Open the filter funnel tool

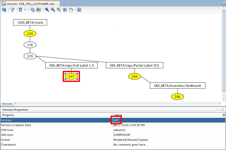(x=12, y=10)
